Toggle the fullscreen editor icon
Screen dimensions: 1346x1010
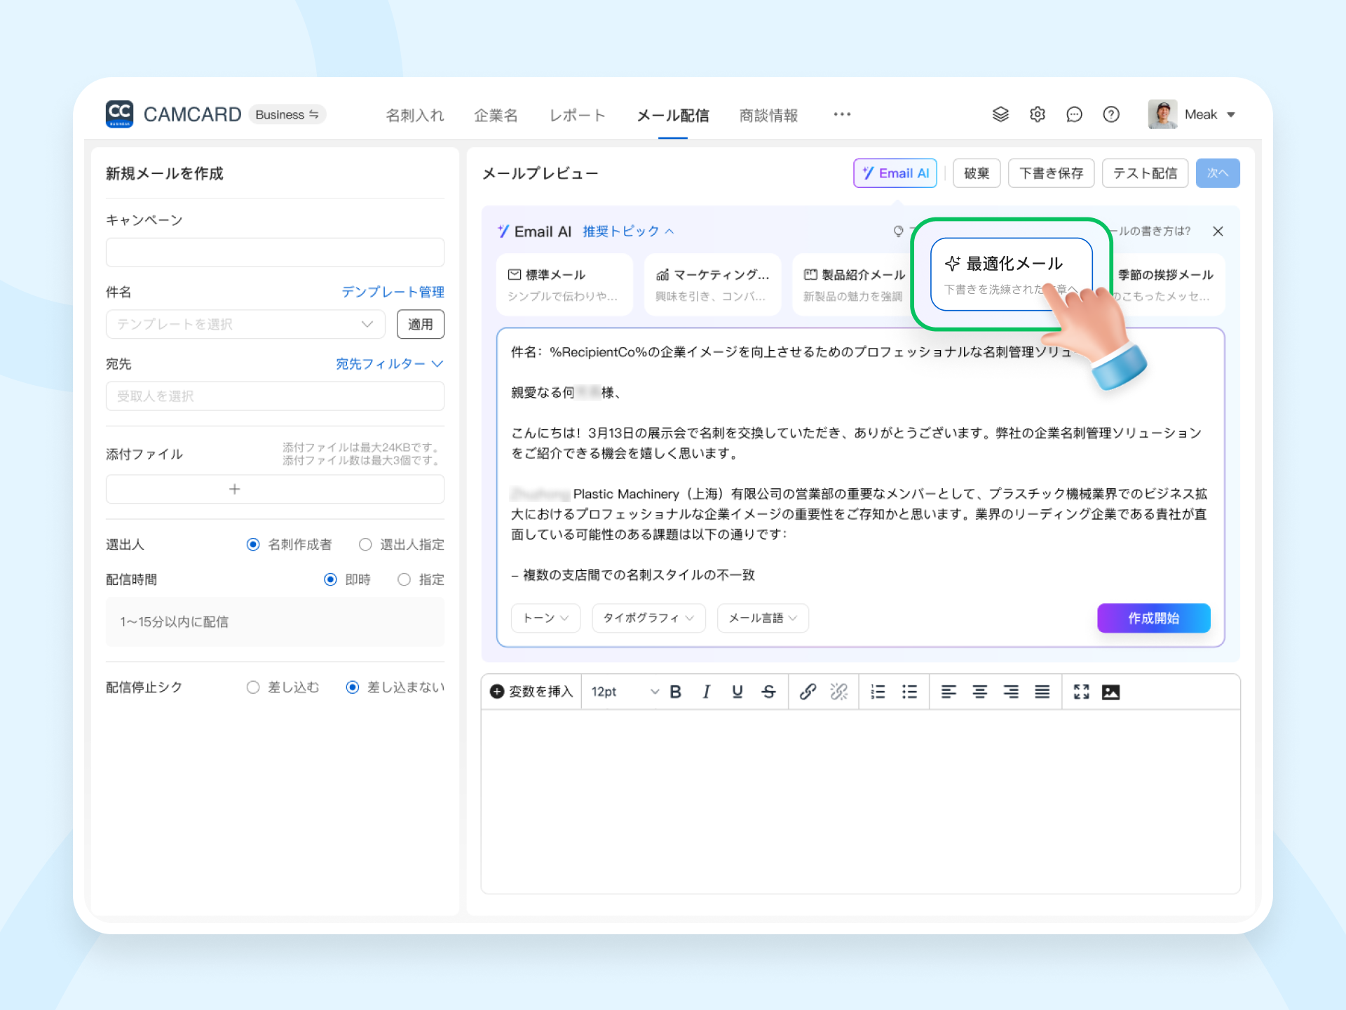1081,692
